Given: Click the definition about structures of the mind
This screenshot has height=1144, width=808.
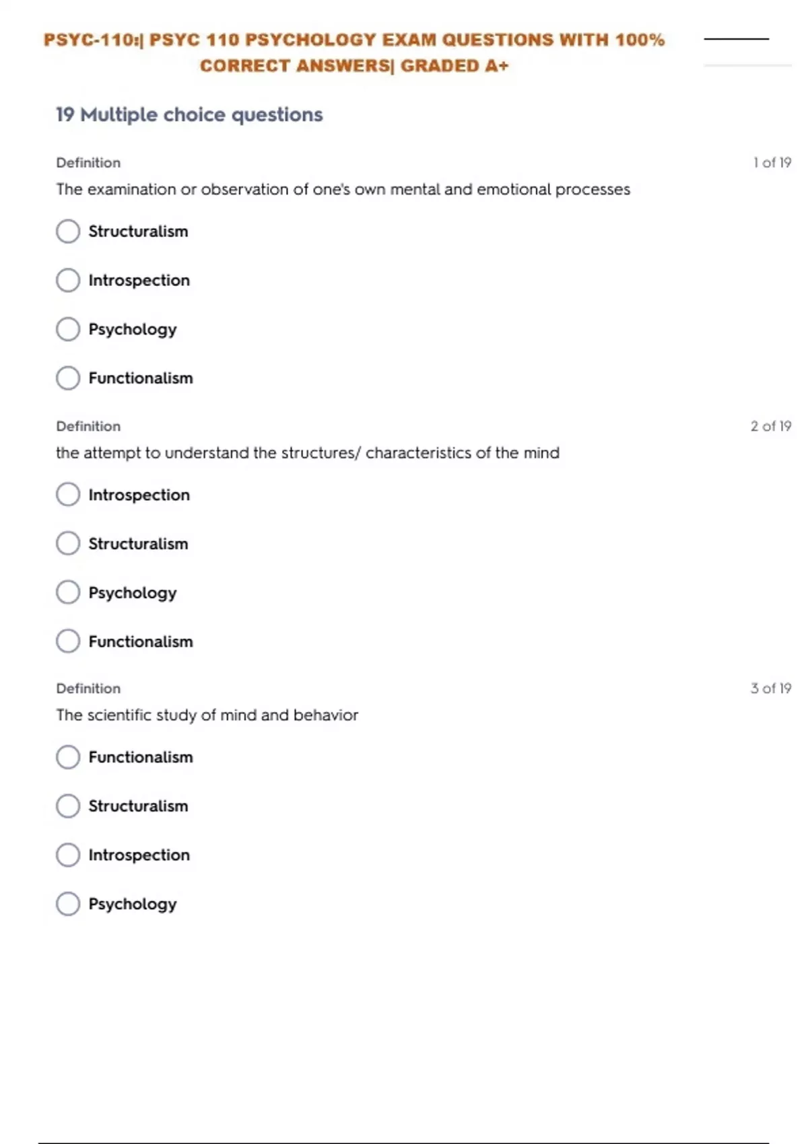Looking at the screenshot, I should click(x=307, y=453).
